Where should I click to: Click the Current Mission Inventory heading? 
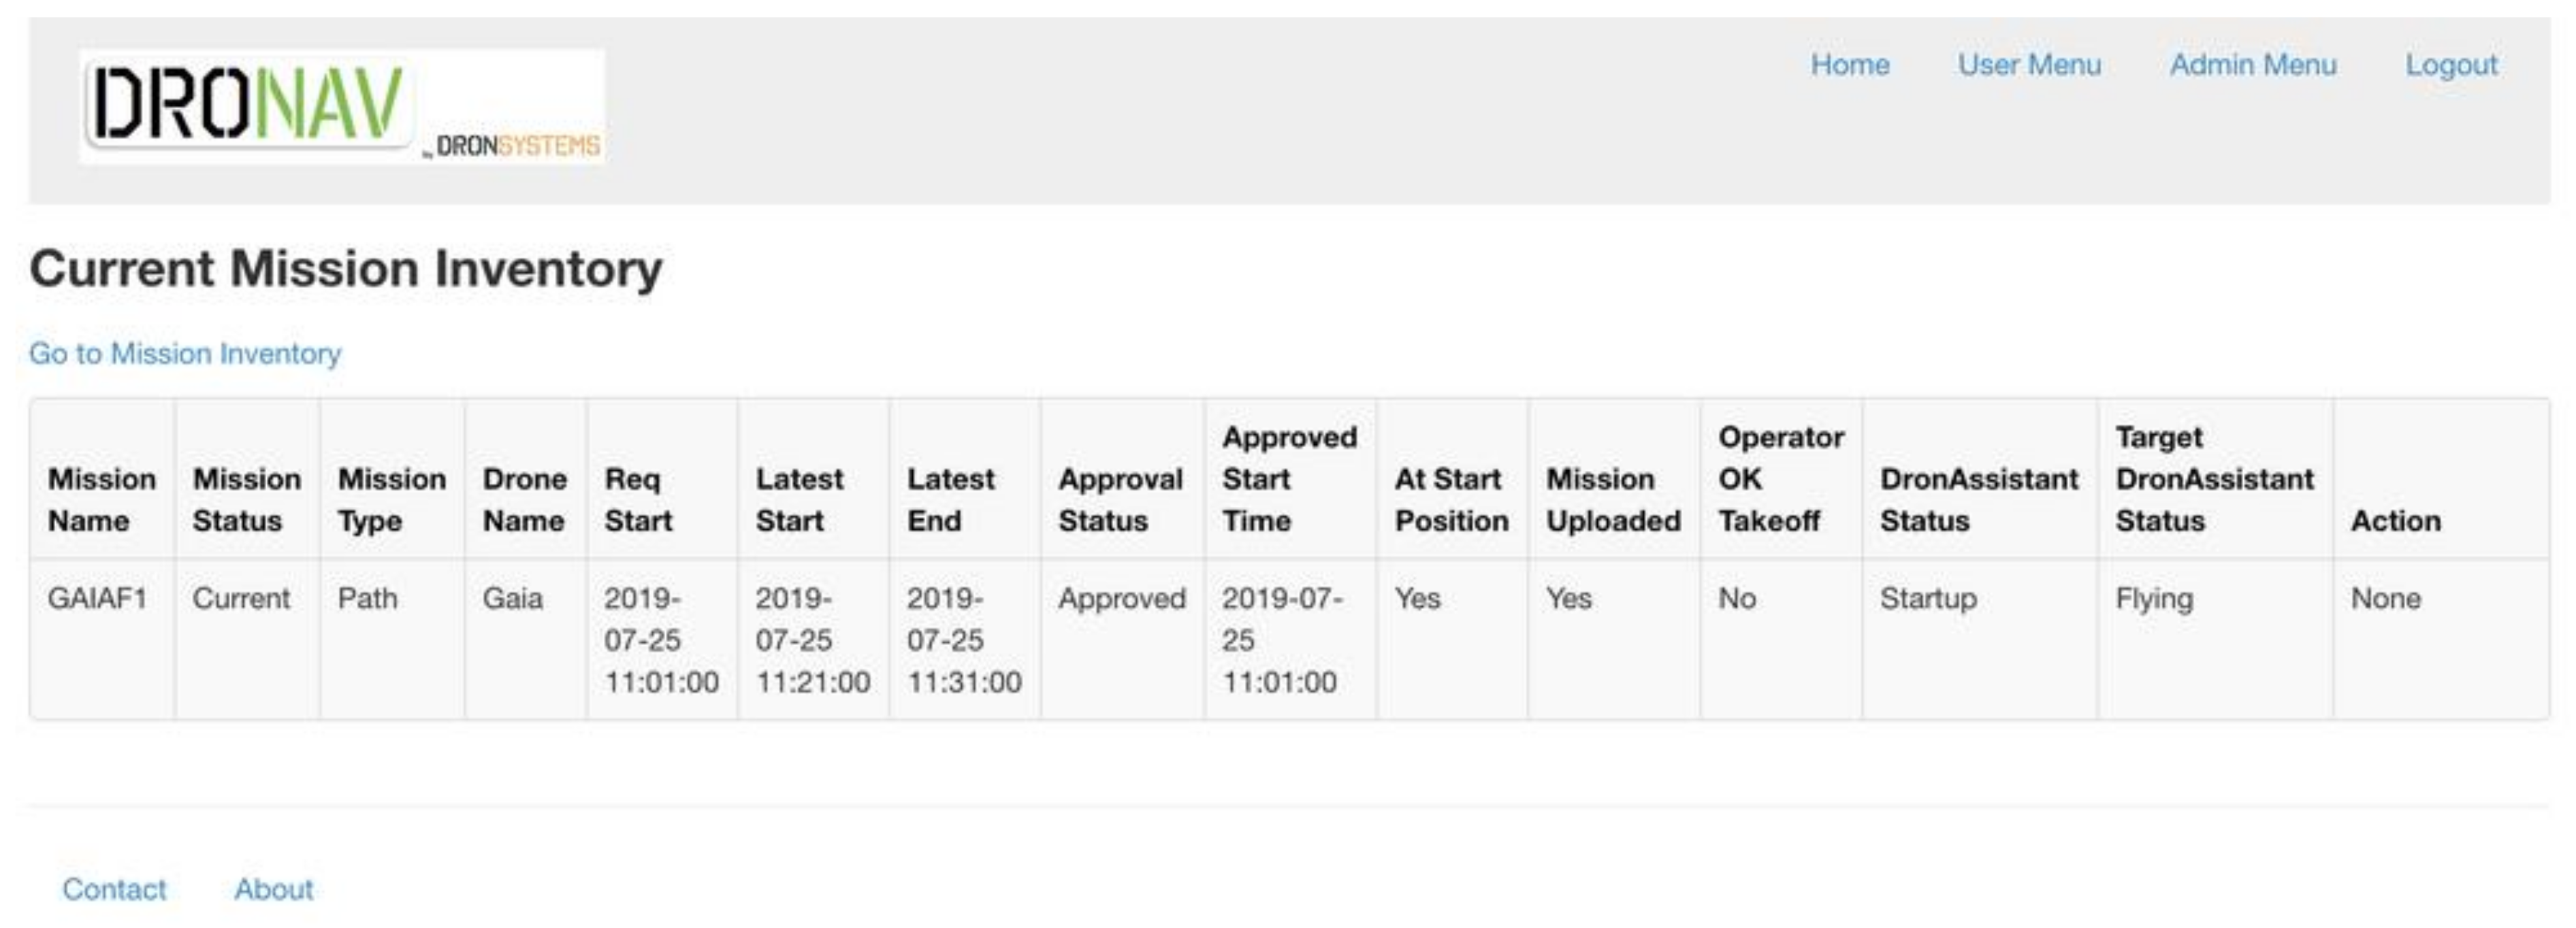[x=346, y=269]
